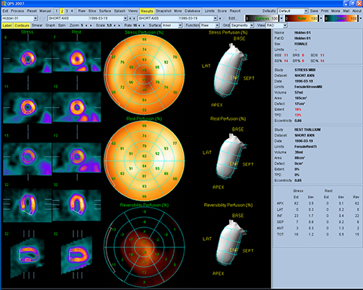Increase Zoom with right arrow
363x290 pixels.
coord(91,26)
